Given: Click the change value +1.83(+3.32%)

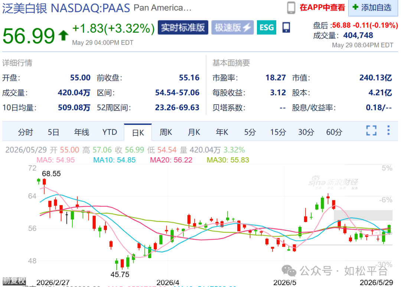Looking at the screenshot, I should 114,28.
